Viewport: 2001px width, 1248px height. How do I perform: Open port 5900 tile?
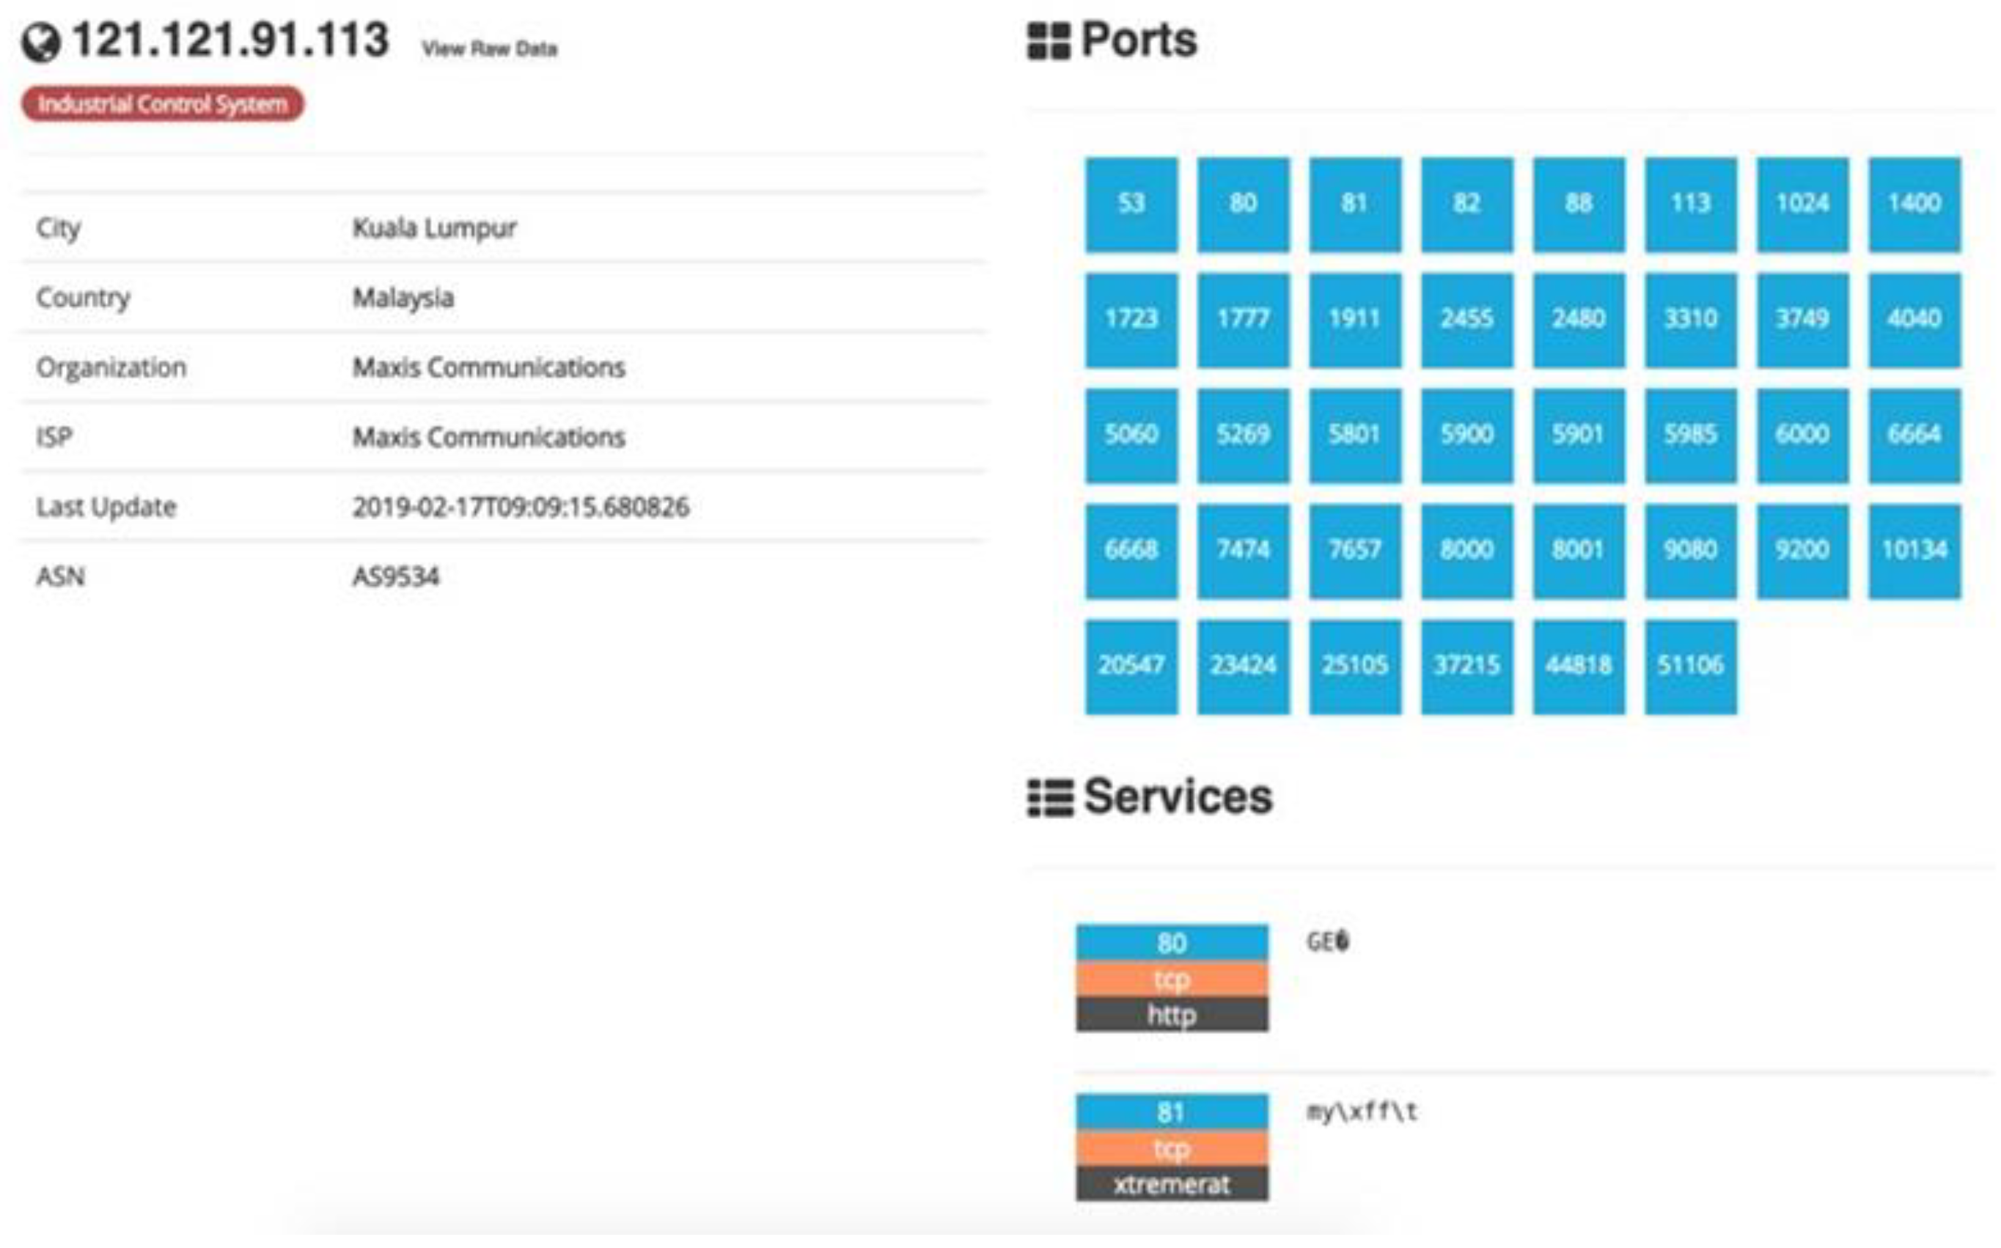(x=1466, y=435)
